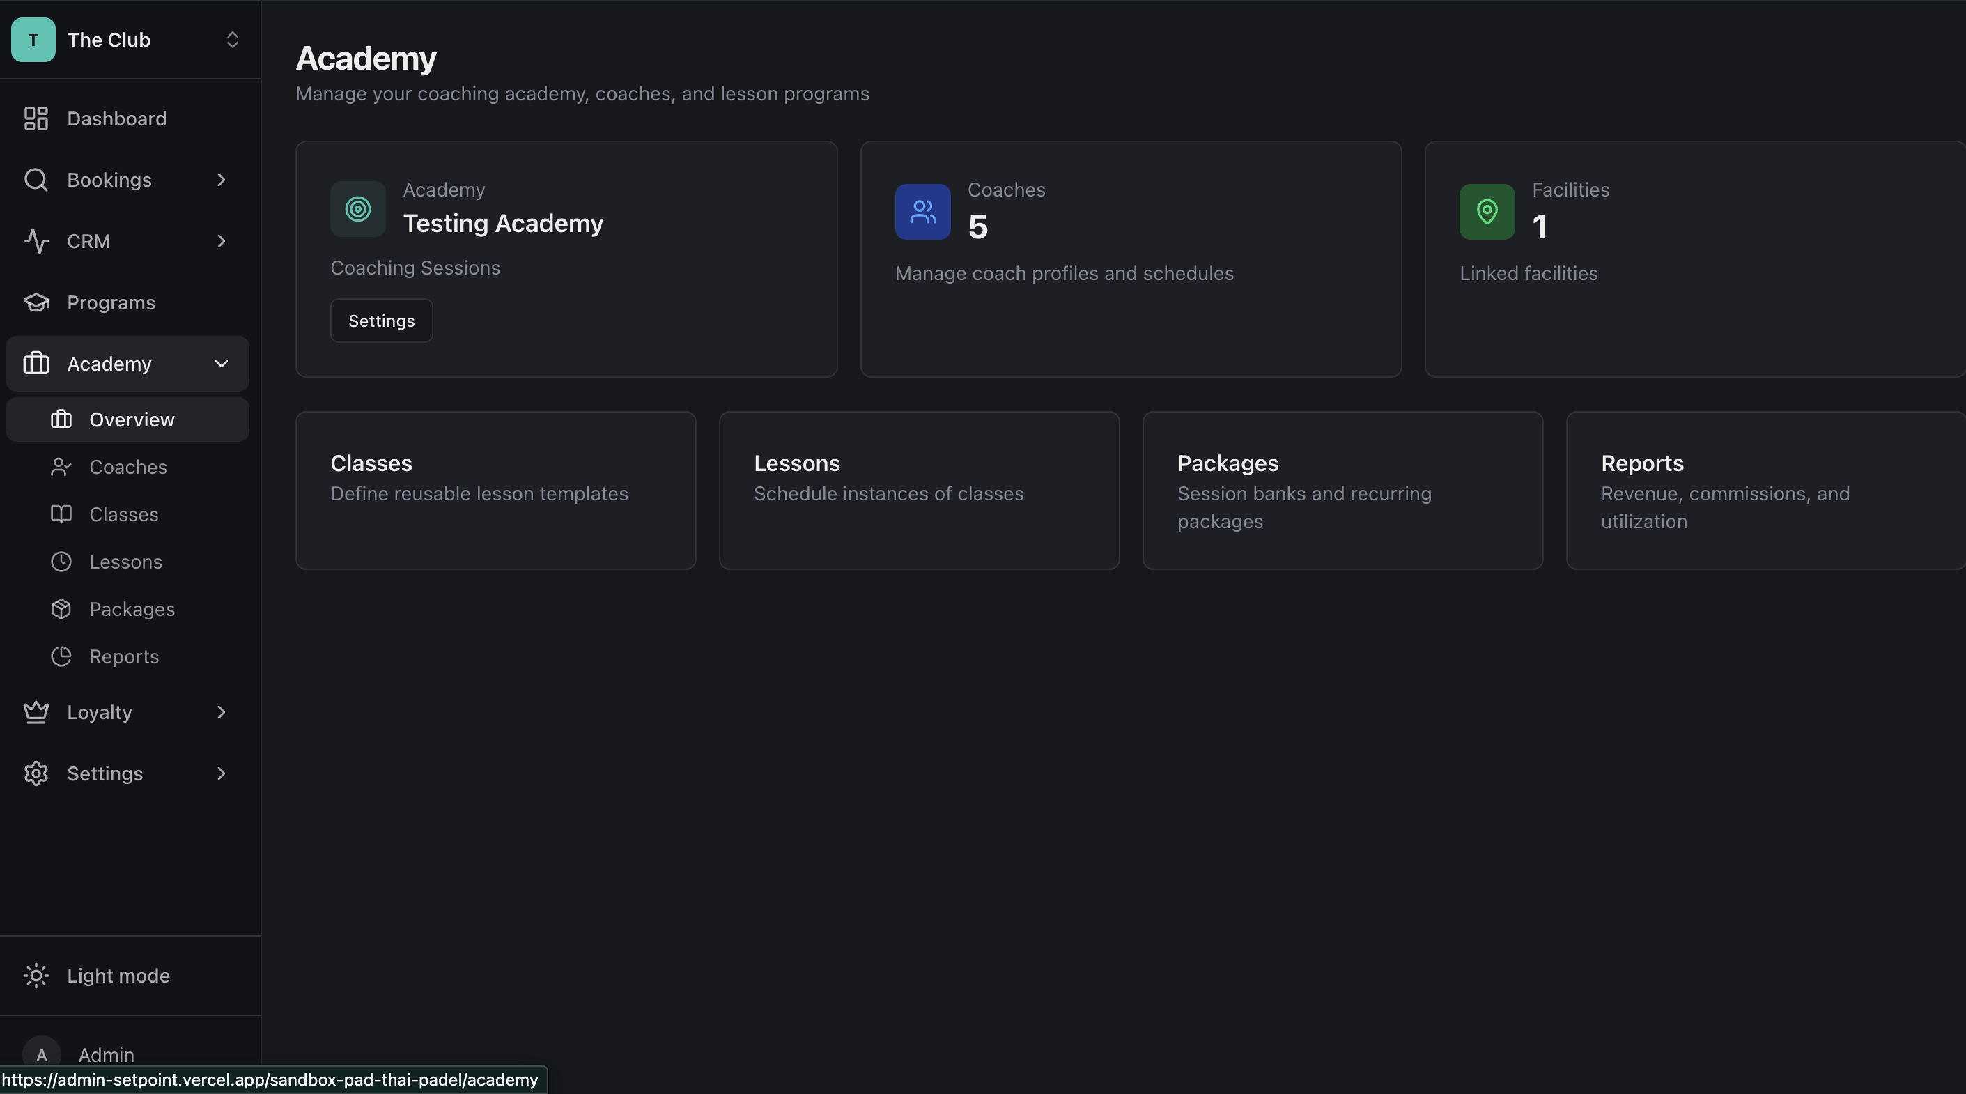1966x1094 pixels.
Task: Collapse the Academy submenu chevron
Action: 222,364
